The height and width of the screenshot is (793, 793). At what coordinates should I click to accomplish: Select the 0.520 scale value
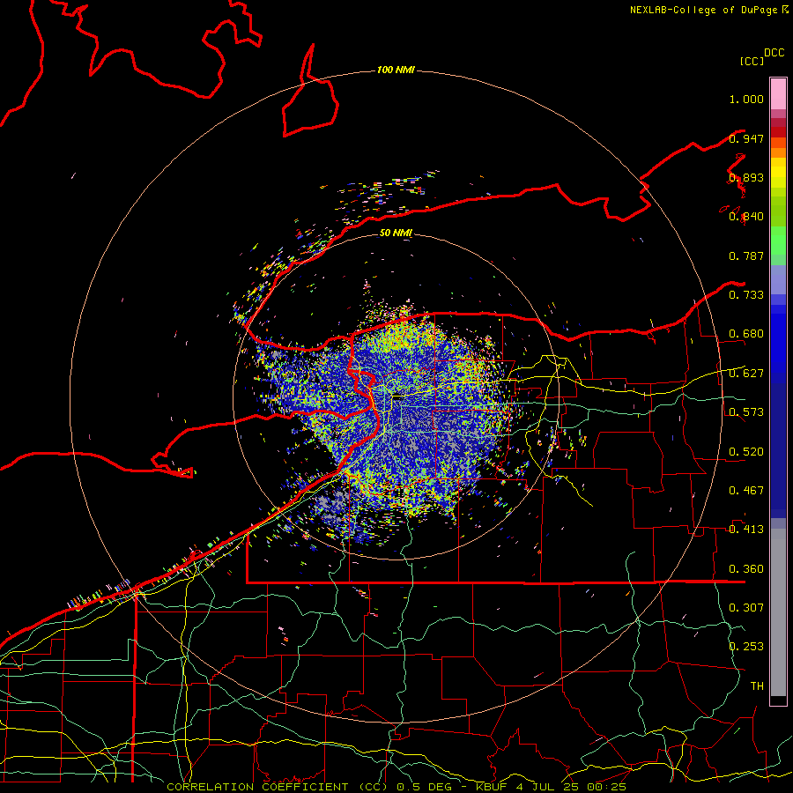click(x=746, y=452)
